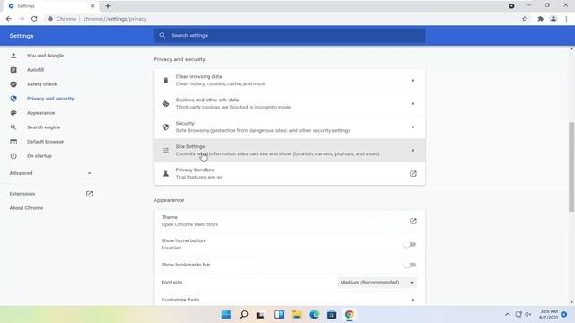Open Theme in Chrome Web Store
Viewport: 575px width, 323px height.
tap(289, 221)
